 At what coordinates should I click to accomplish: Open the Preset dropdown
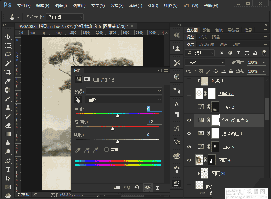click(124, 91)
